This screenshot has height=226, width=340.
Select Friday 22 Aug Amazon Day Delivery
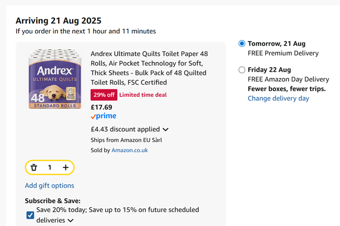pyautogui.click(x=241, y=70)
